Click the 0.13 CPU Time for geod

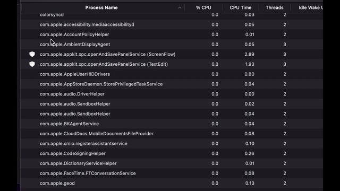point(250,183)
